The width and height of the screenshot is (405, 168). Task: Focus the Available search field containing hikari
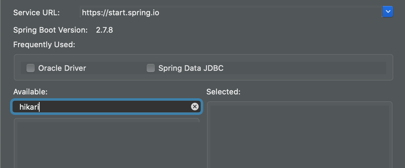click(106, 107)
